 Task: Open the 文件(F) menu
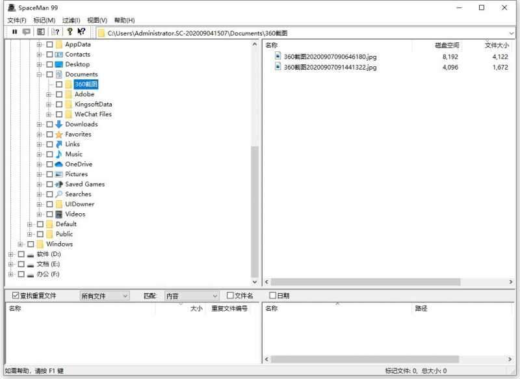pos(17,20)
